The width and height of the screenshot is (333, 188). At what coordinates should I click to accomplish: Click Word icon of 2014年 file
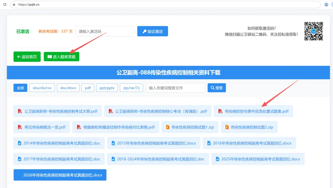pos(19,143)
